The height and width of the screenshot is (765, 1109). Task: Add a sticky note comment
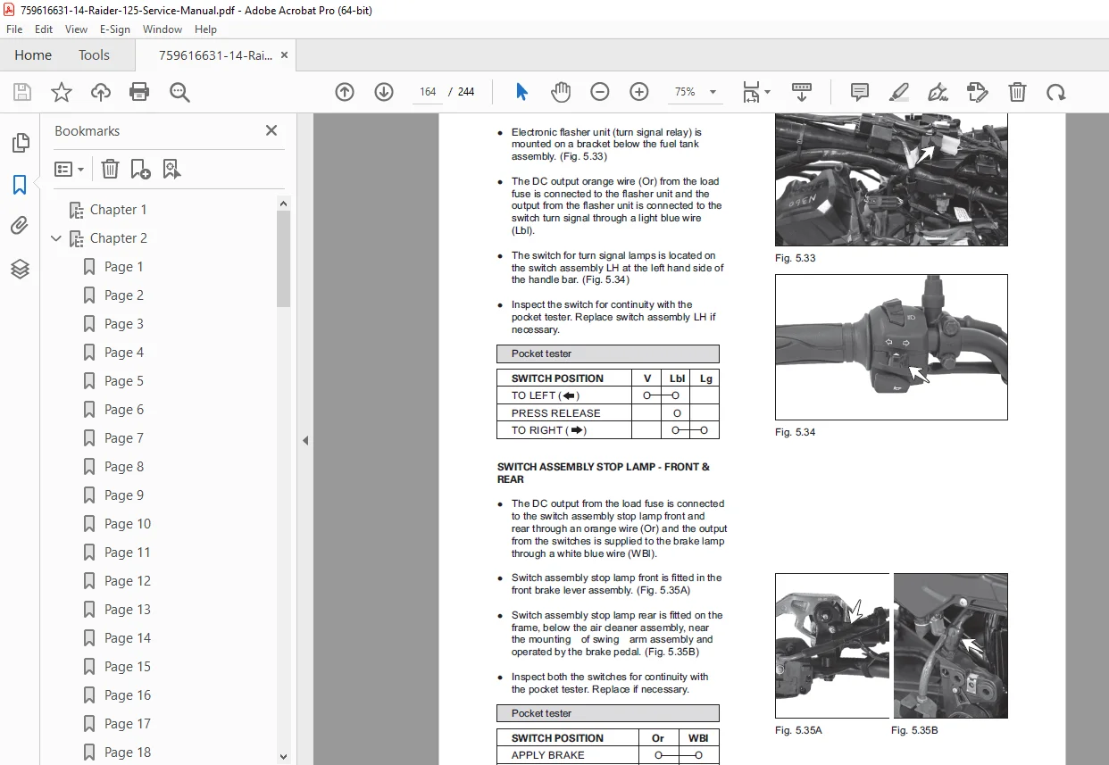[860, 92]
